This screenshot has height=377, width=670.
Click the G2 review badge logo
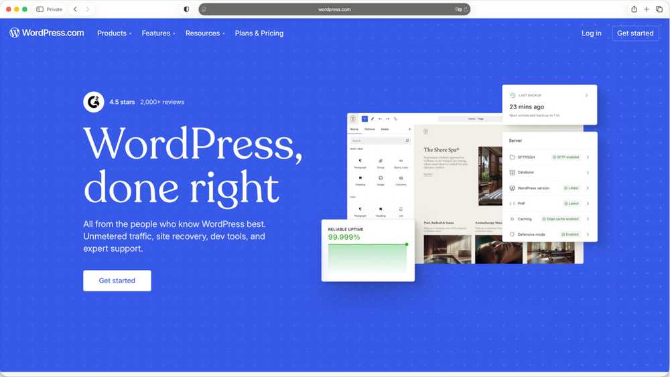tap(94, 102)
